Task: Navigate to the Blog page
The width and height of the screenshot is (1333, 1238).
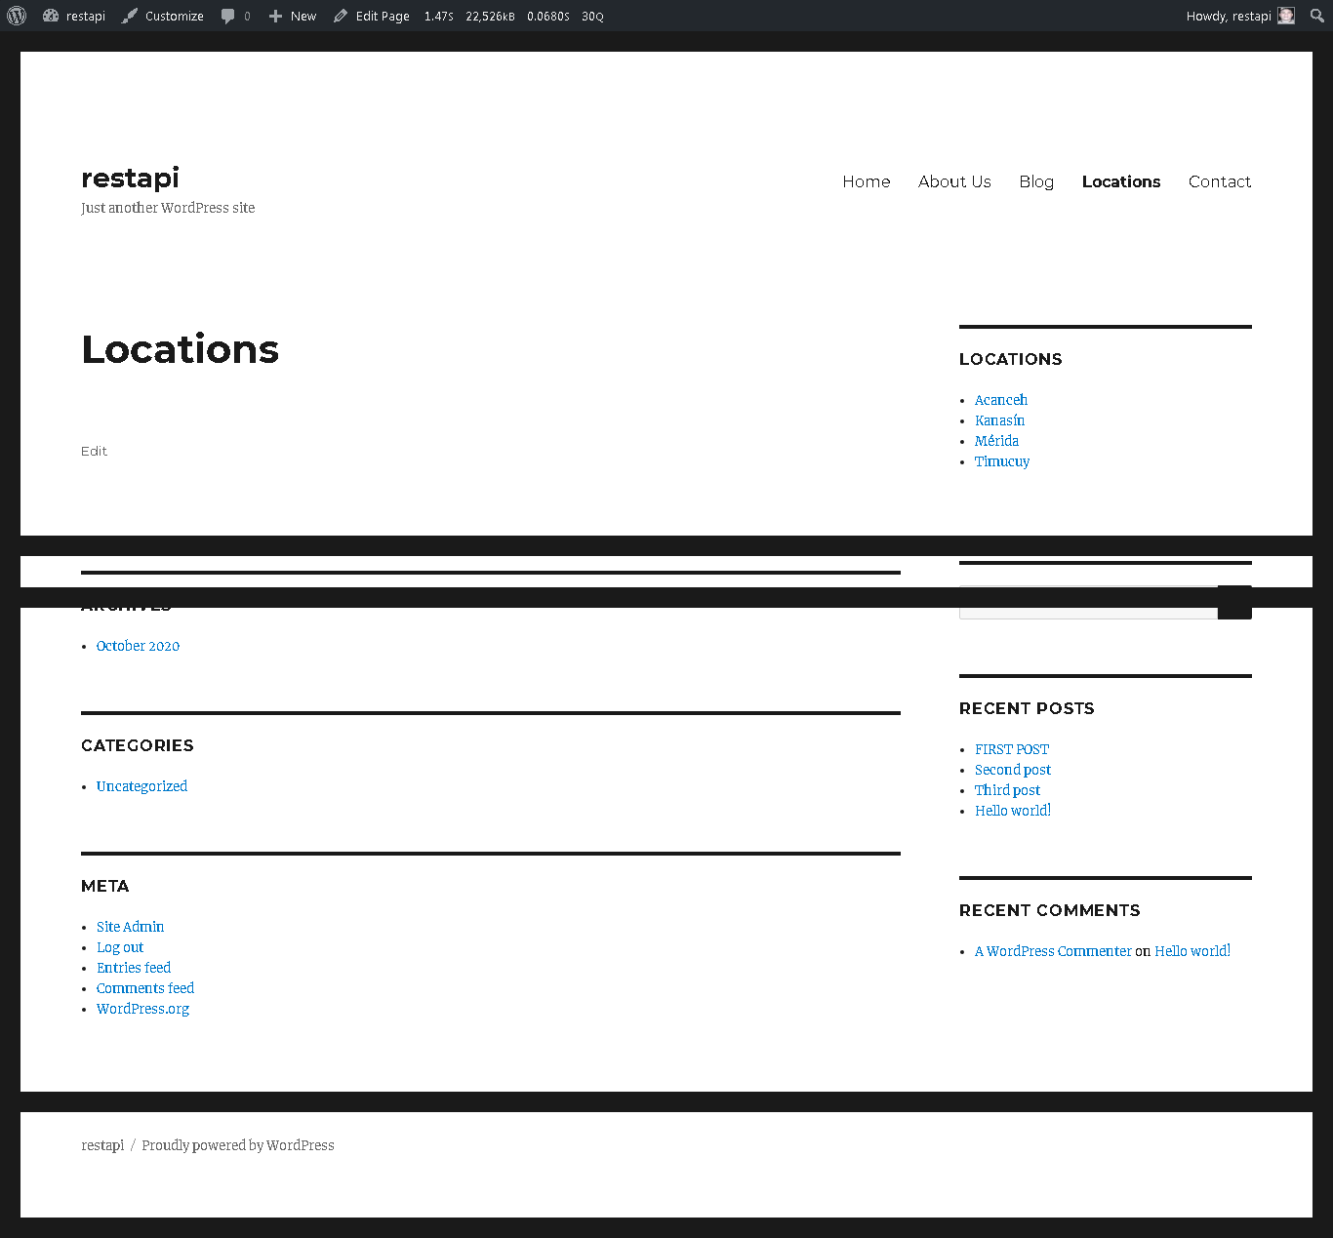Action: pos(1036,181)
